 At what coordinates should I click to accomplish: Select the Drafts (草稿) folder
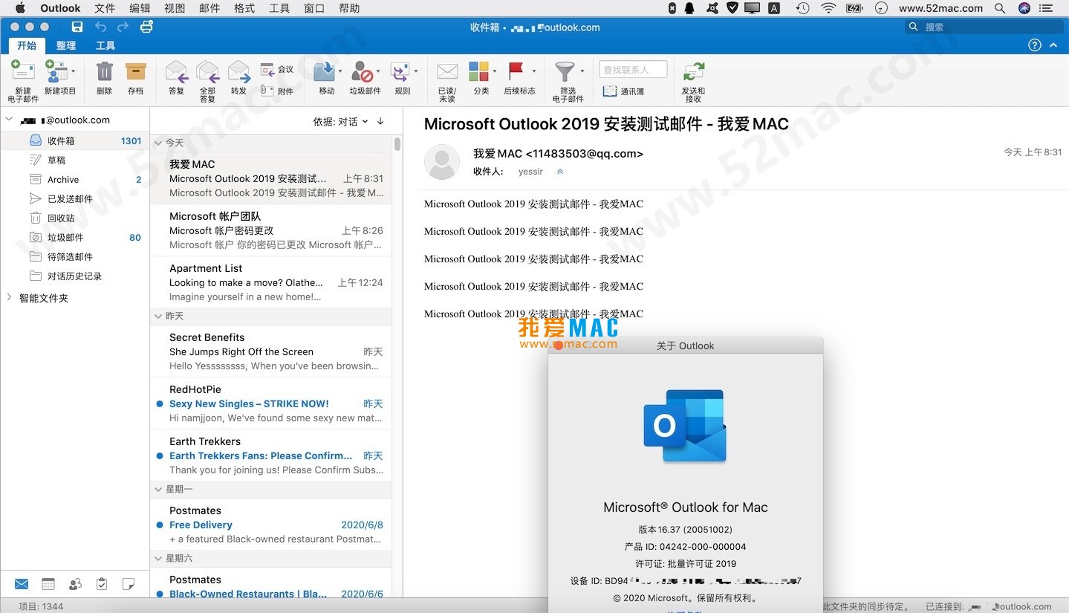[x=74, y=160]
